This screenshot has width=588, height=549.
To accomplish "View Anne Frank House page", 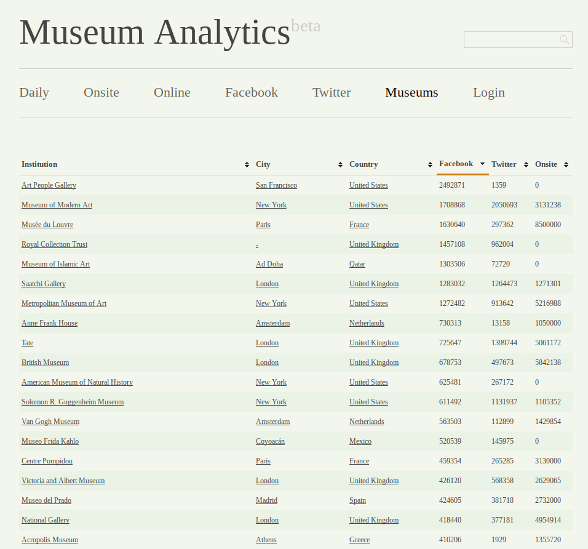I will 49,323.
